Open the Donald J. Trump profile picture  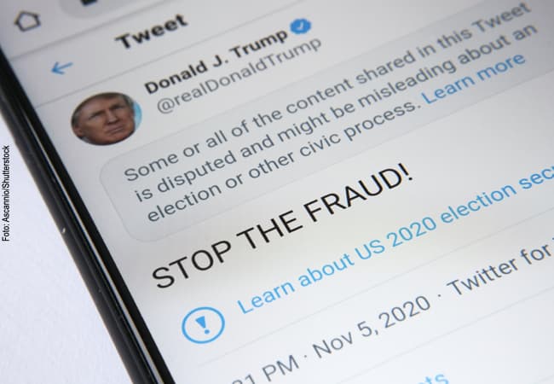pyautogui.click(x=107, y=119)
